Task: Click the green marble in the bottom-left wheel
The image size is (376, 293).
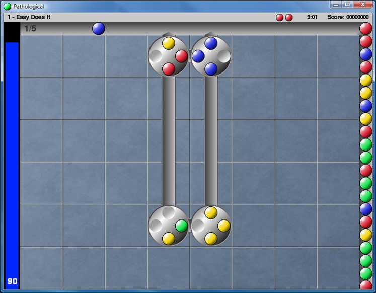Action: click(x=182, y=226)
